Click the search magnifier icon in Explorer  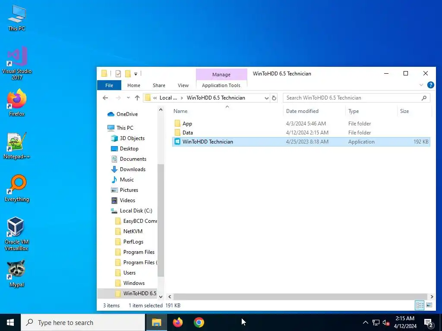[x=424, y=98]
